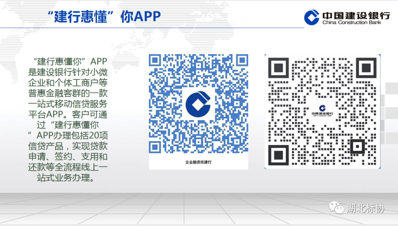398x226 pixels.
Task: Click the line 申请、签约、支用和
Action: pos(68,157)
